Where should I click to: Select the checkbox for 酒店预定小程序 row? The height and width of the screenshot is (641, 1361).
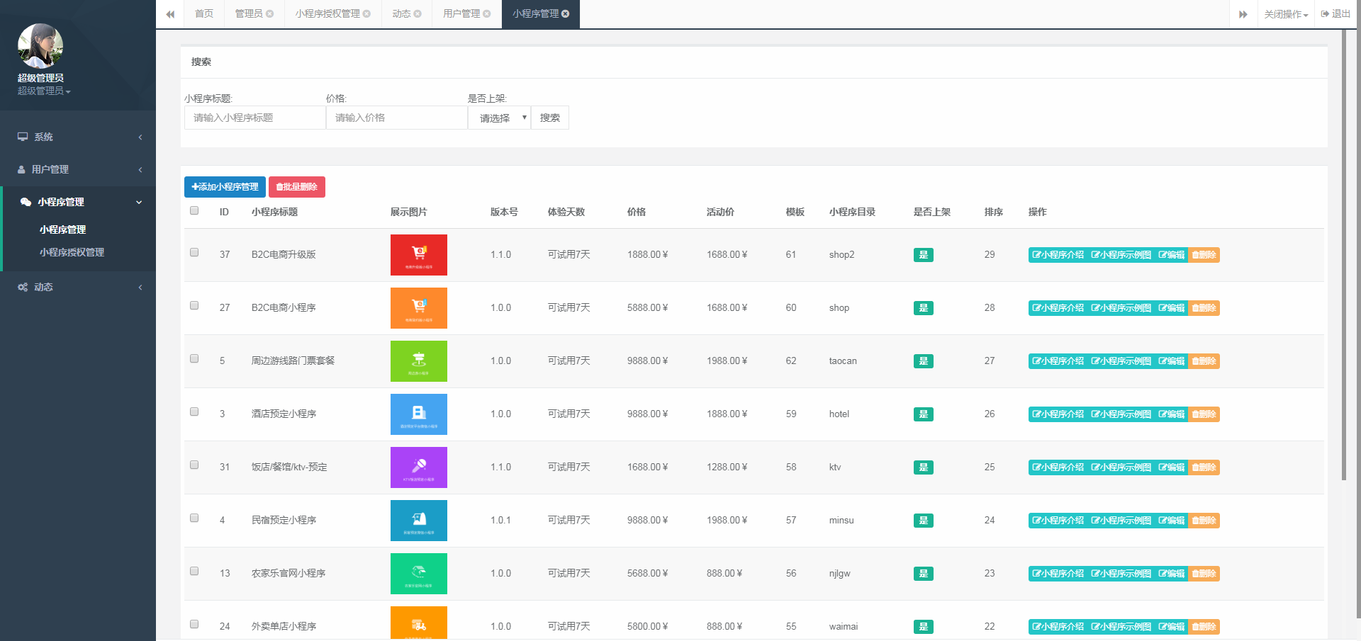pos(194,412)
